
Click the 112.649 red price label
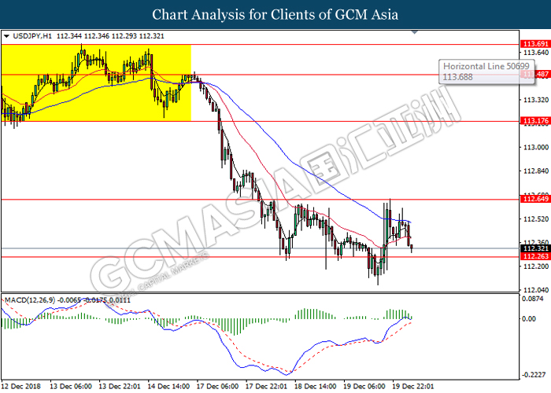(x=535, y=199)
